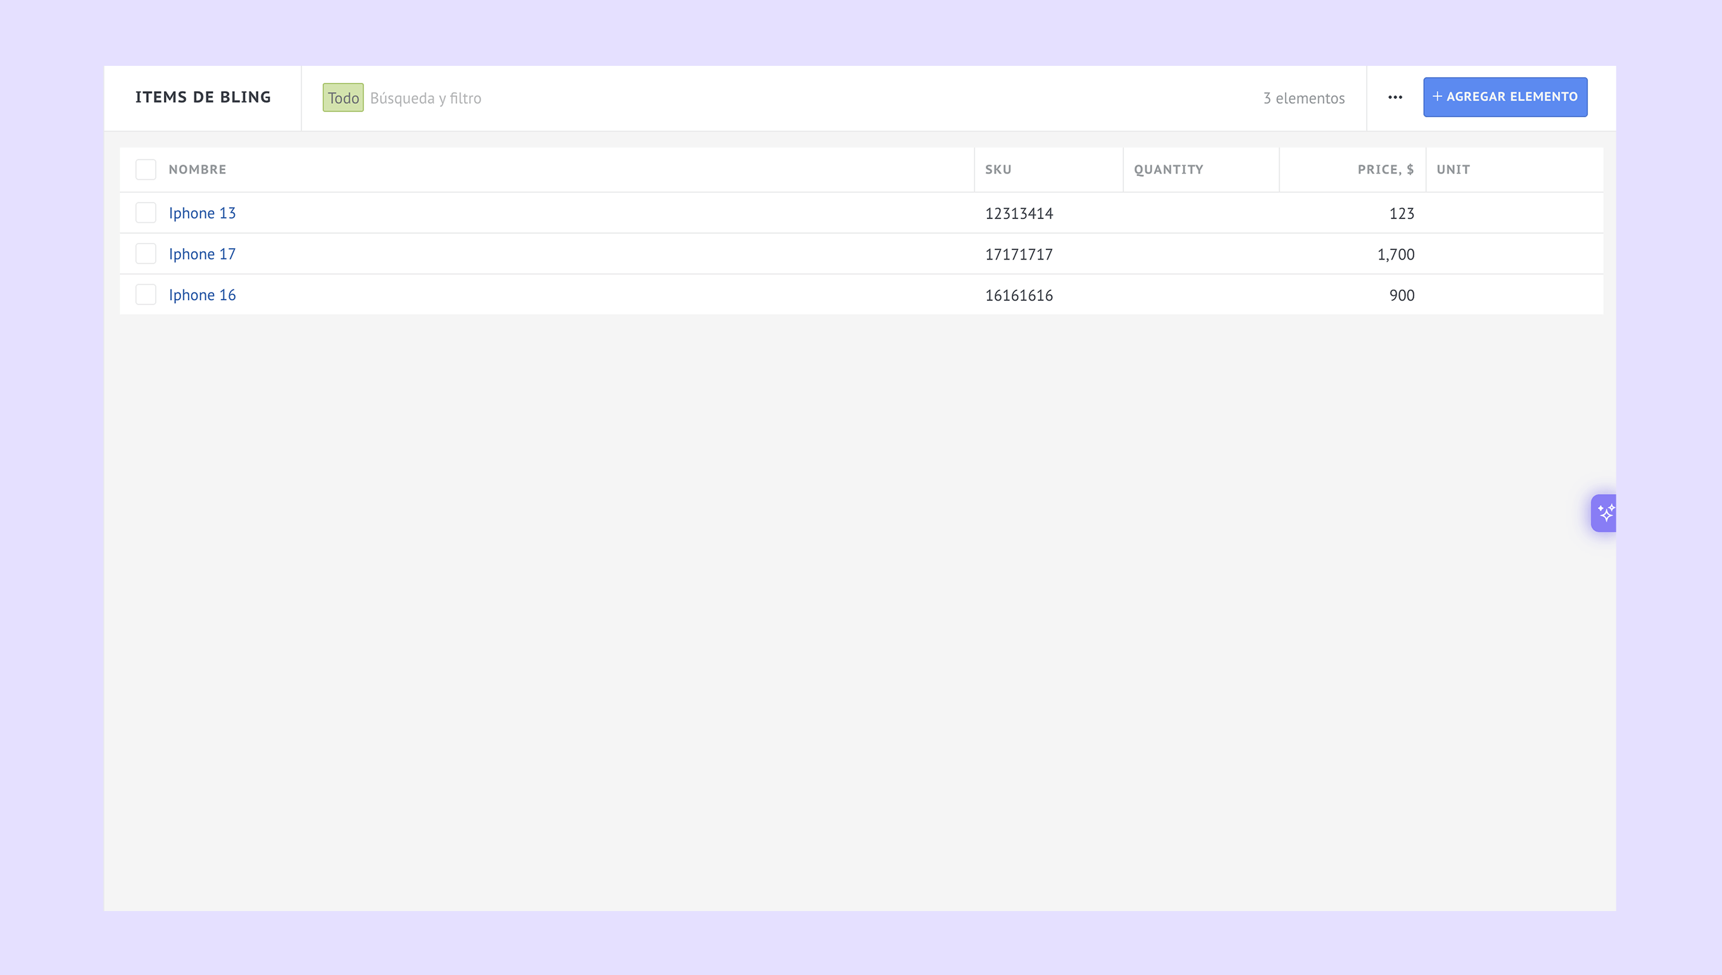Select the Iphone 13 row checkbox
This screenshot has height=975, width=1722.
tap(145, 213)
